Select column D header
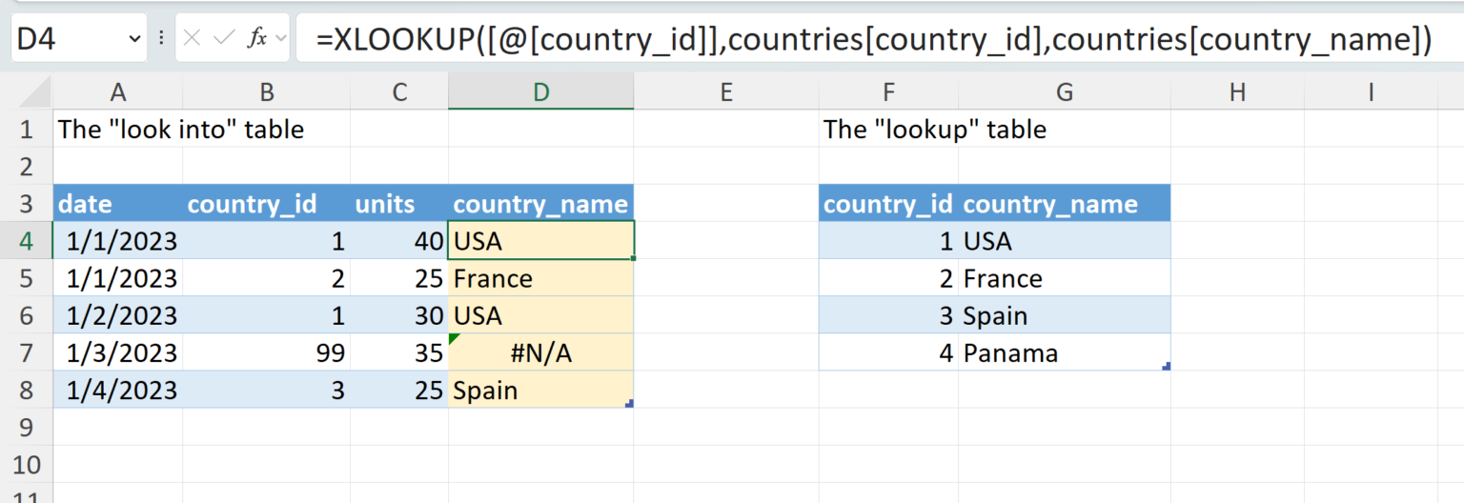Viewport: 1464px width, 503px height. 540,92
